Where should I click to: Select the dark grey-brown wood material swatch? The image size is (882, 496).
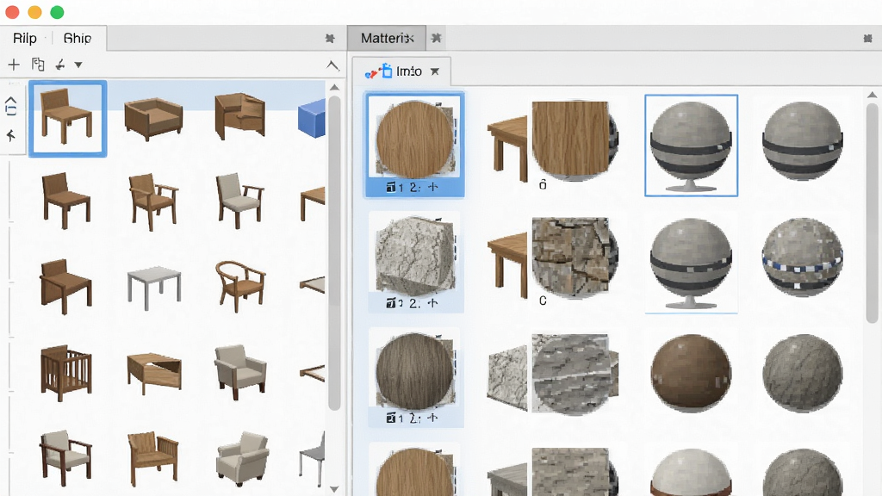coord(414,371)
